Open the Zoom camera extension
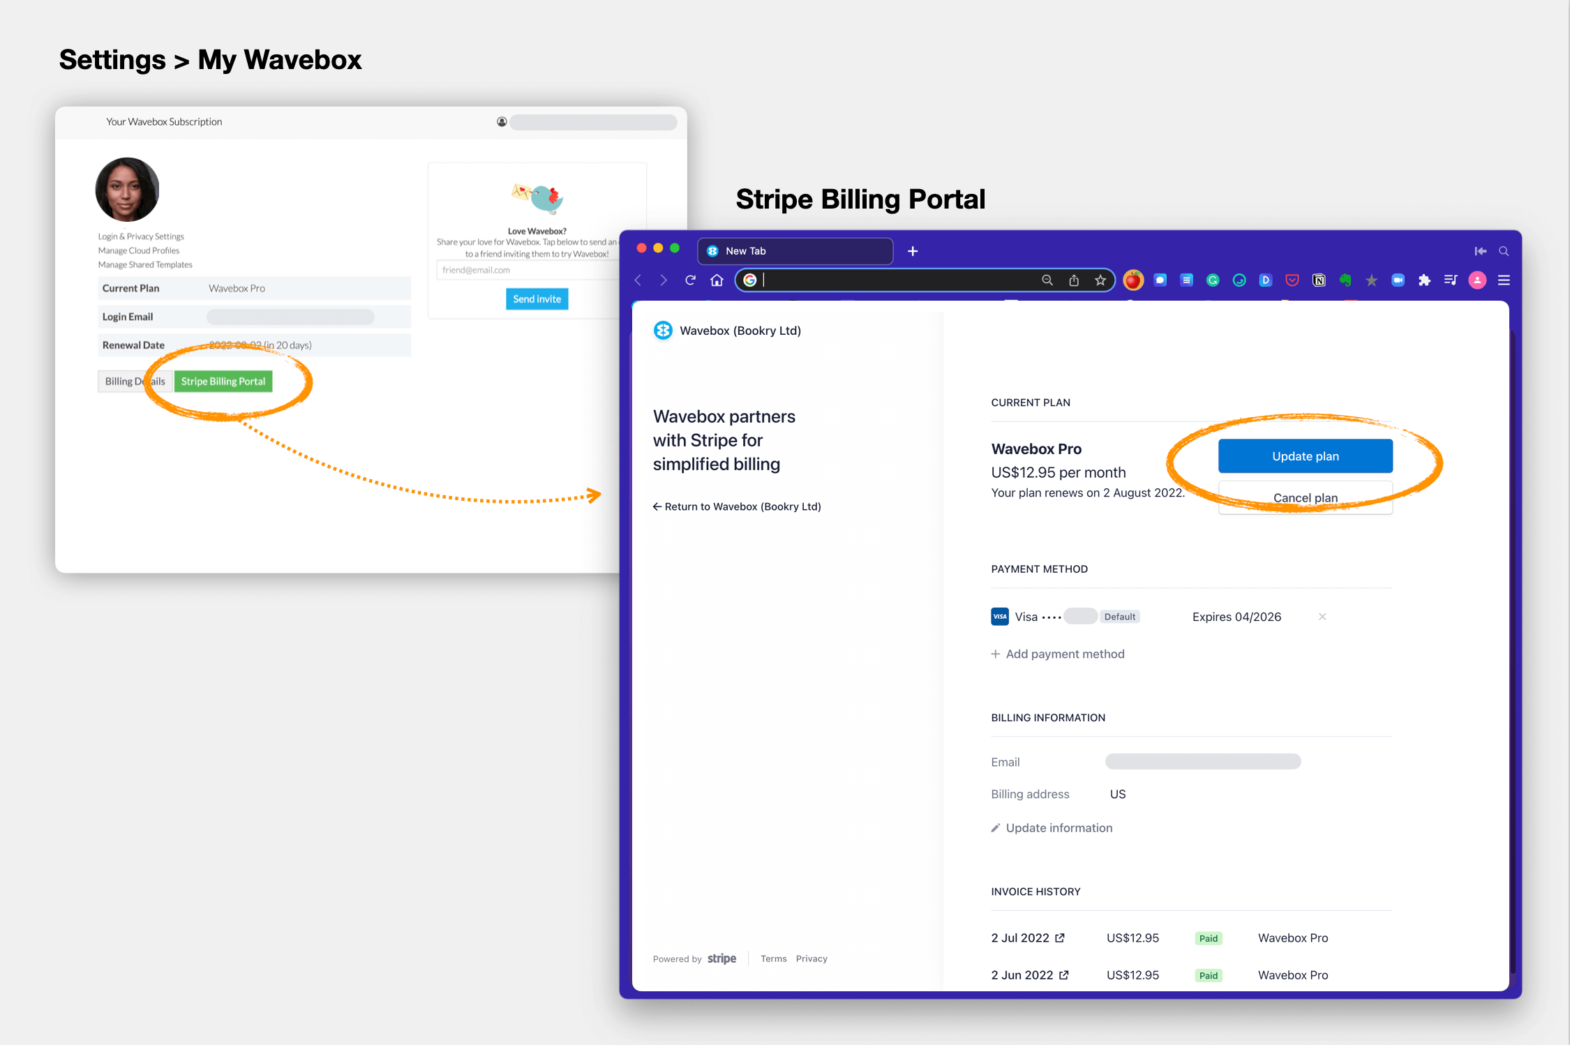 click(x=1398, y=280)
